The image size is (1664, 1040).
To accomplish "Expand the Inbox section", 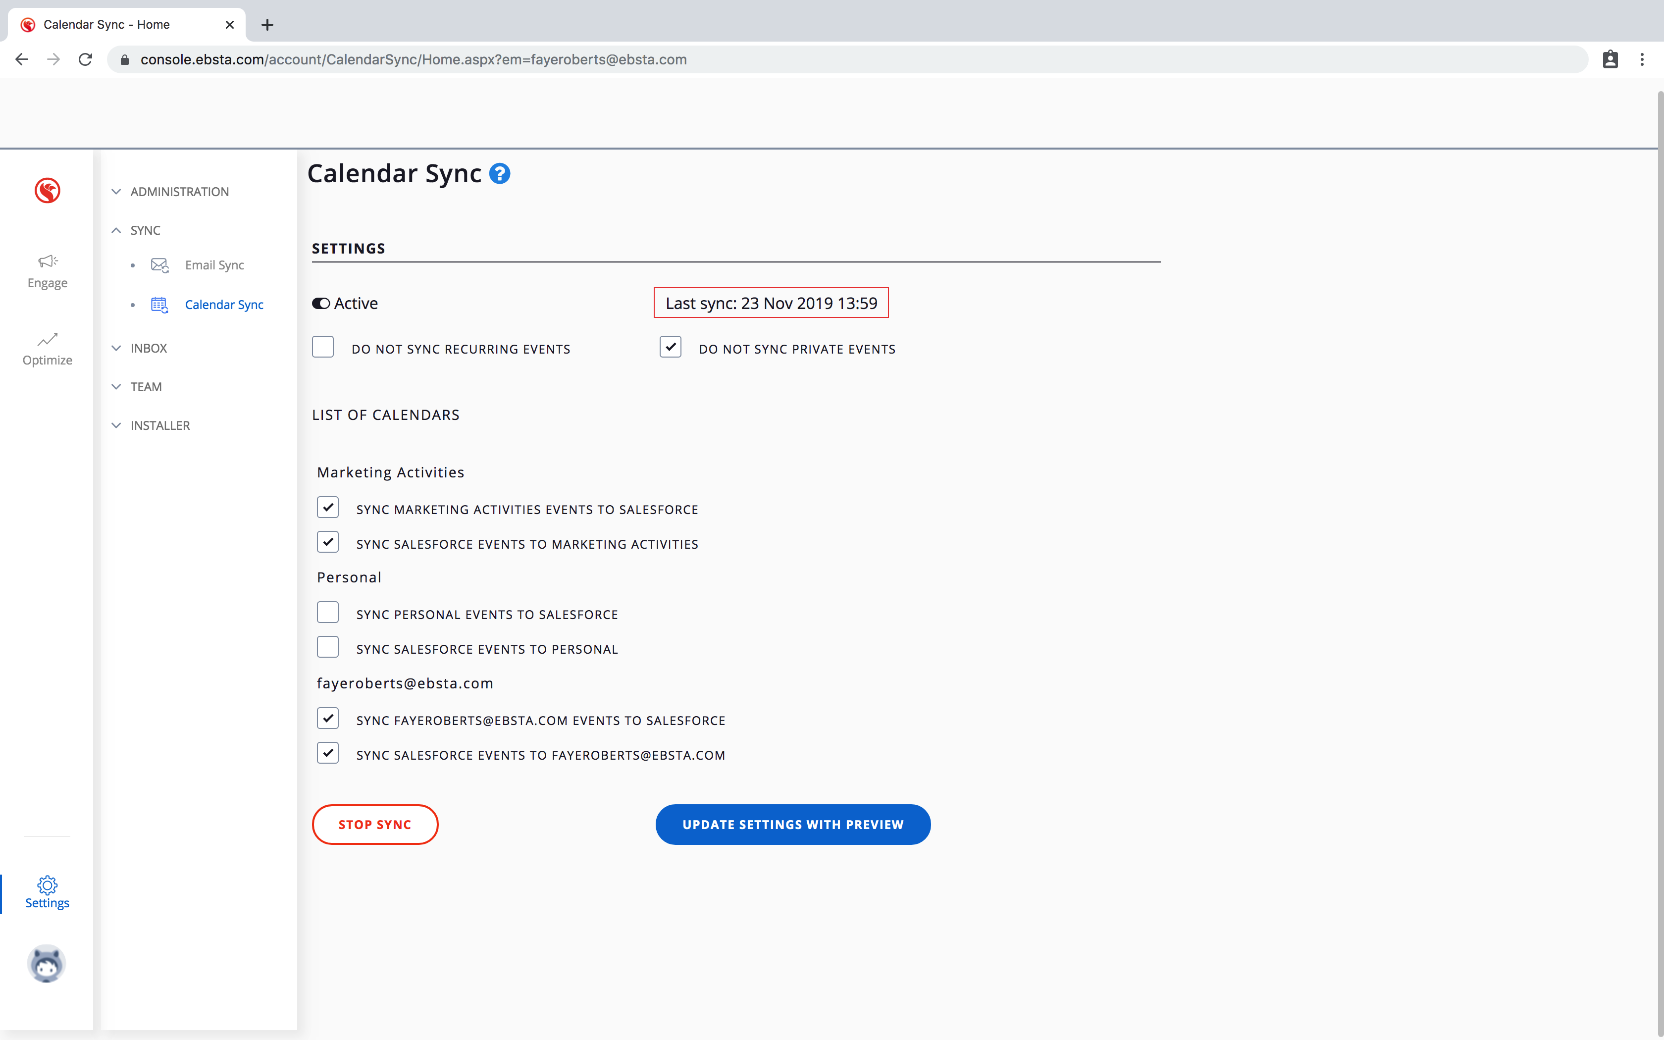I will point(149,348).
